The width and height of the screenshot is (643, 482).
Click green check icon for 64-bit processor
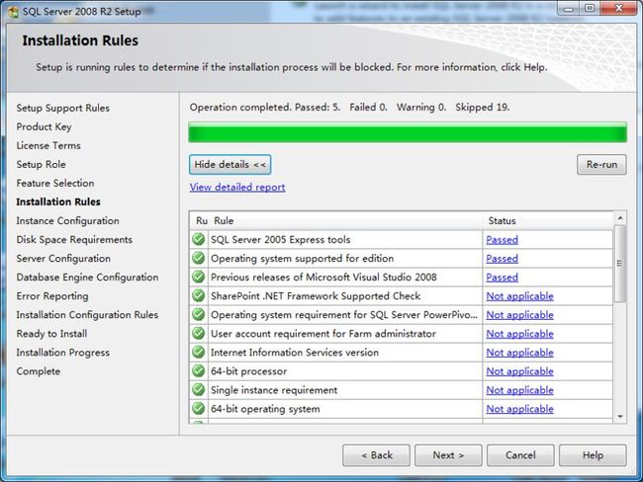199,371
